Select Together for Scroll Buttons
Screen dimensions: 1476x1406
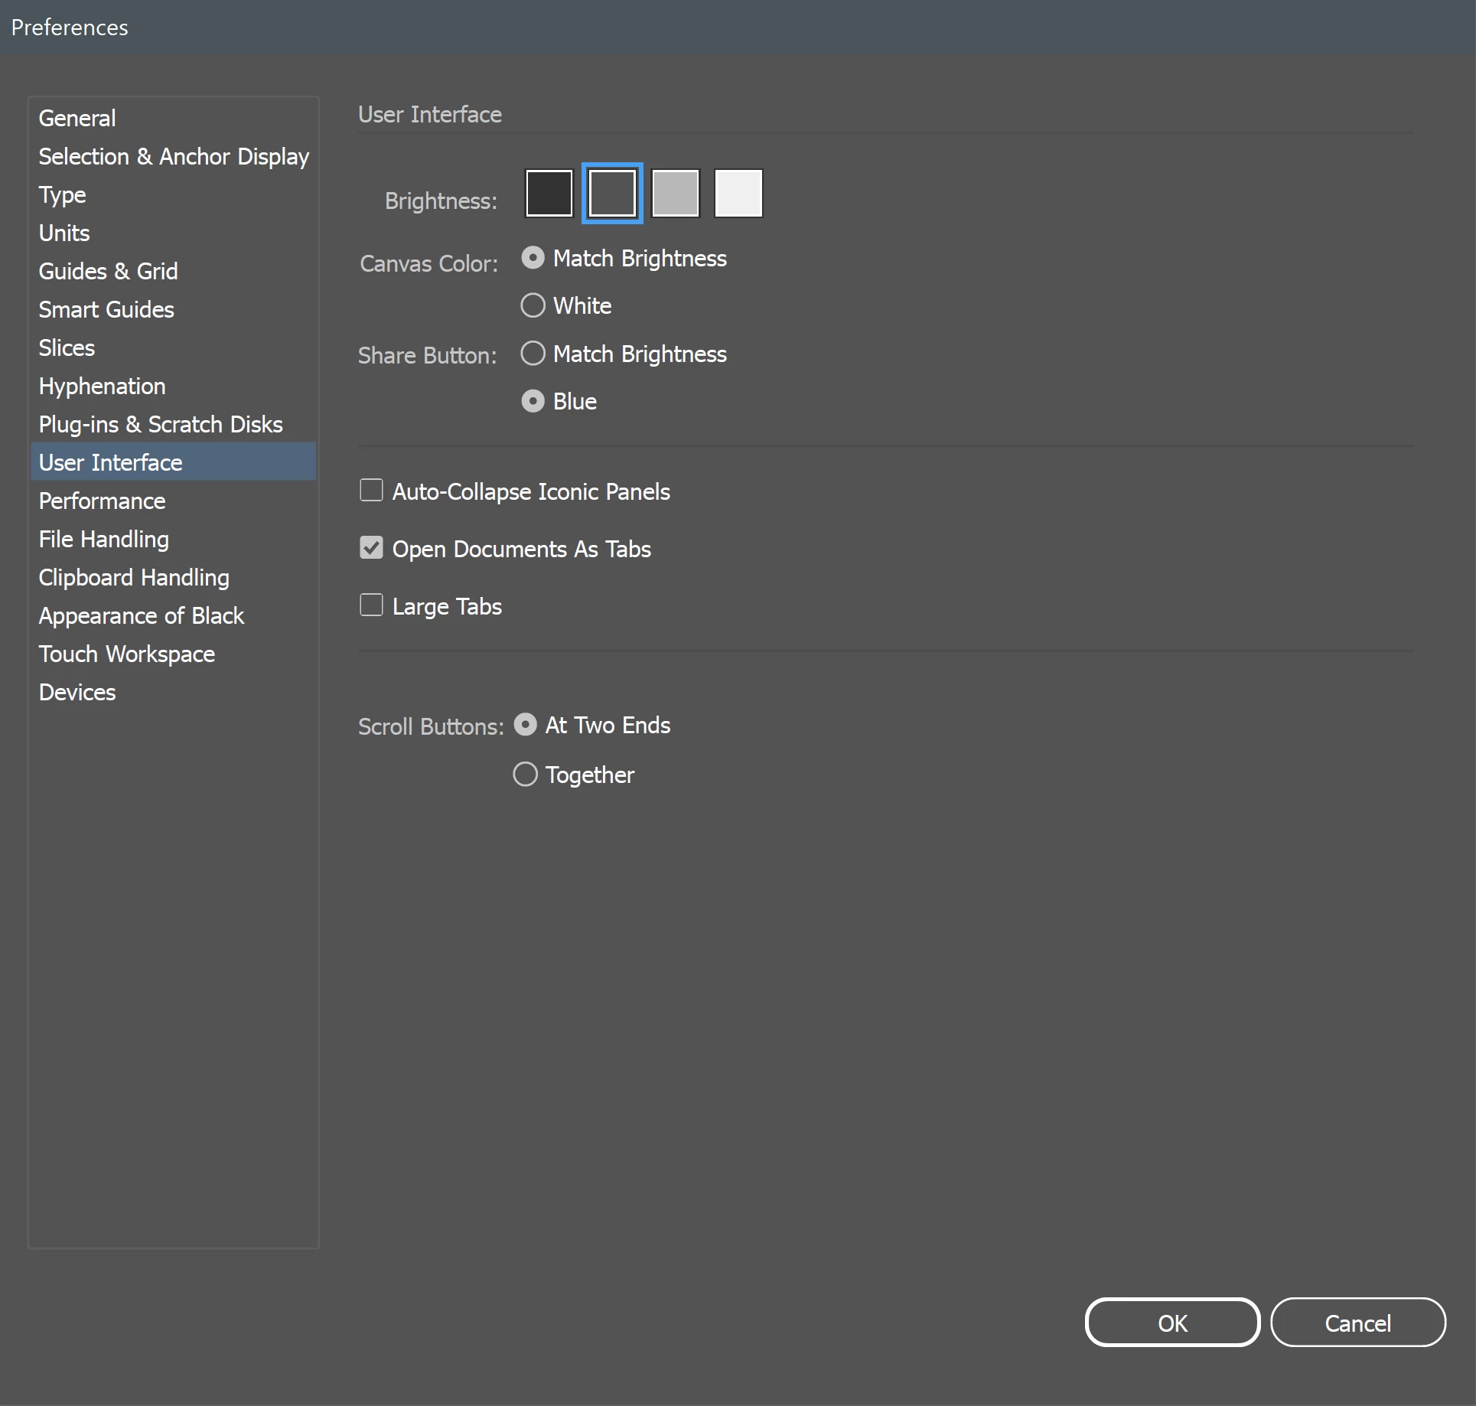coord(525,775)
